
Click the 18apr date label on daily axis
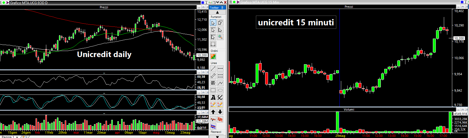(143, 133)
